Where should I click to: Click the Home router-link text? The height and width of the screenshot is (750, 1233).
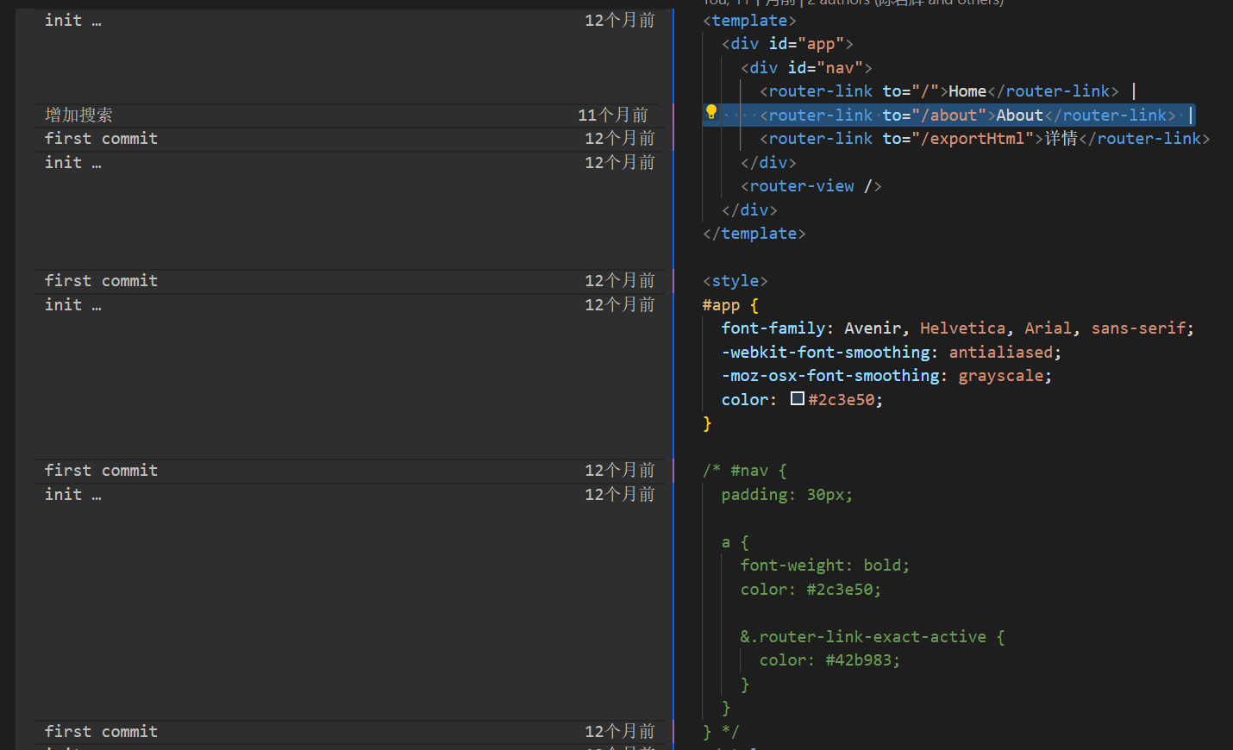click(967, 91)
